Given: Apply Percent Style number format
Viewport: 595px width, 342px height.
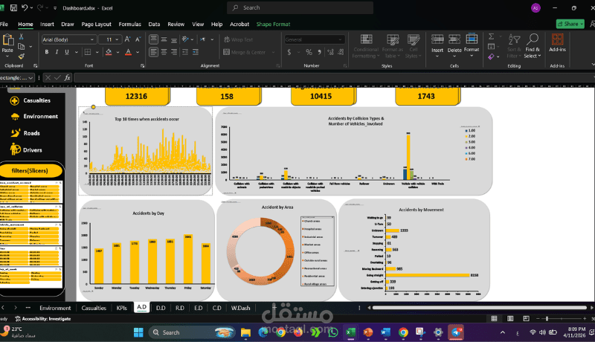Looking at the screenshot, I should click(309, 52).
